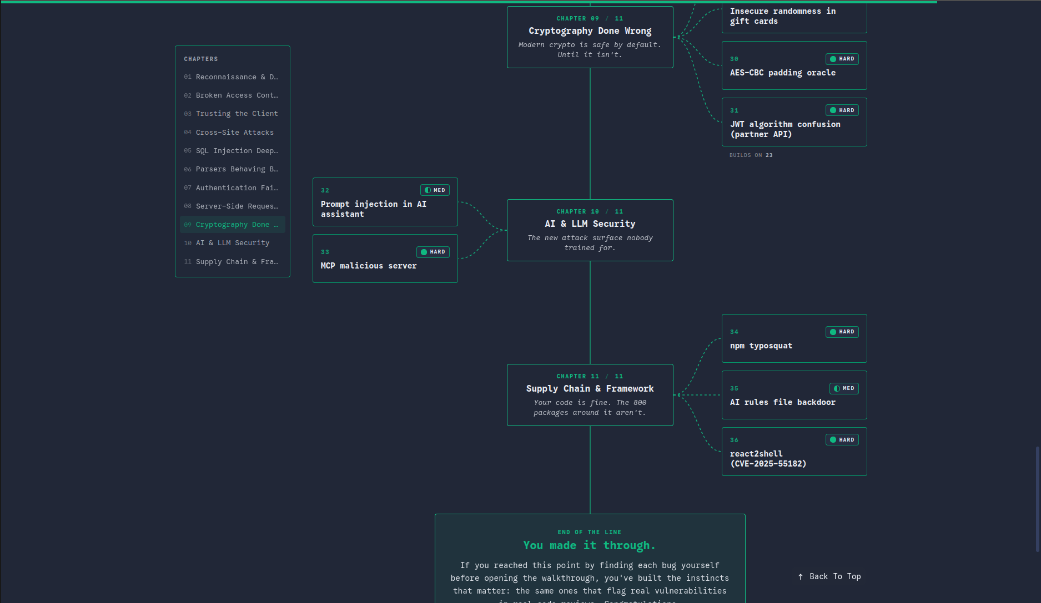This screenshot has width=1041, height=603.
Task: Click the BUILDS ON 23 reference
Action: pos(751,155)
